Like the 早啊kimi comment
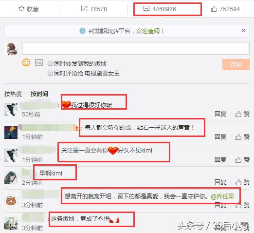Viewport: 254px width, 233px height. click(238, 182)
